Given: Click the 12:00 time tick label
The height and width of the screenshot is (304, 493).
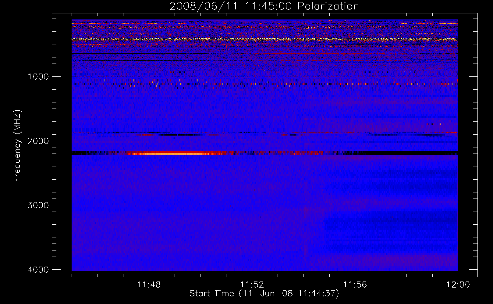Looking at the screenshot, I should point(458,285).
